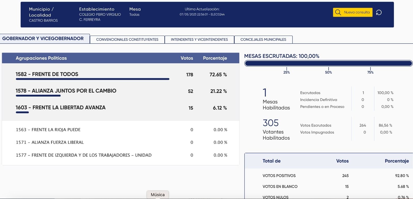Switch to Convencionales Constituyentes tab
Viewport: 413px width, 199px height.
(x=127, y=39)
